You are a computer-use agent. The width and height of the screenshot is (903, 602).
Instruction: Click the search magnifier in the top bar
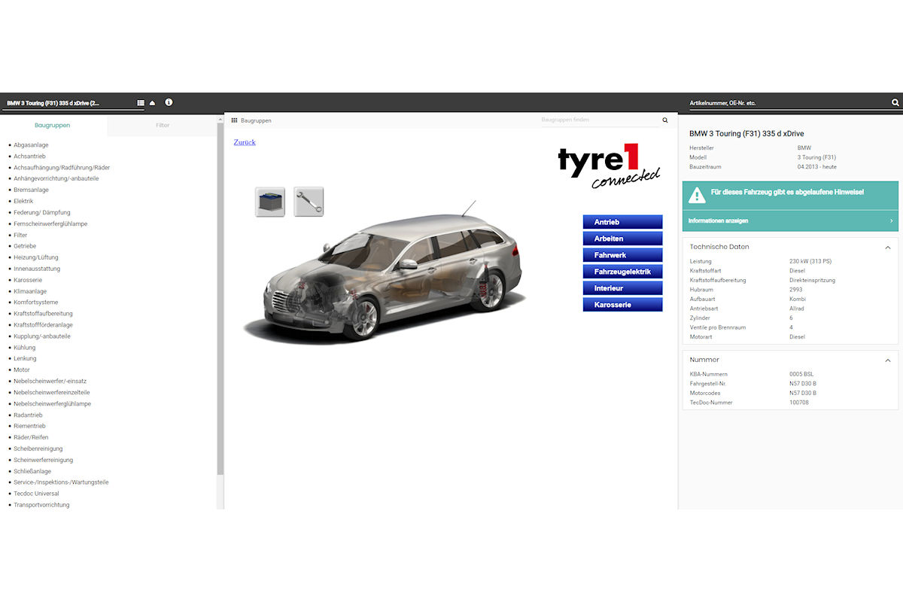[x=895, y=102]
